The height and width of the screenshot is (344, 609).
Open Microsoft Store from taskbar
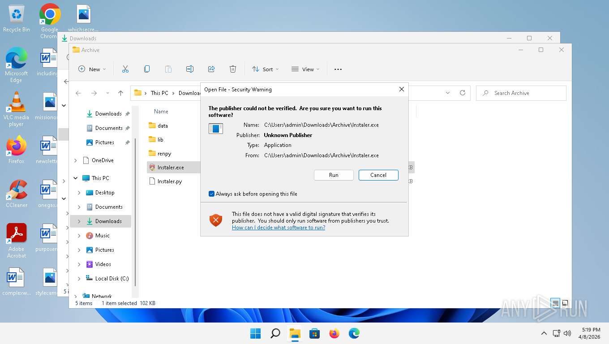[315, 333]
